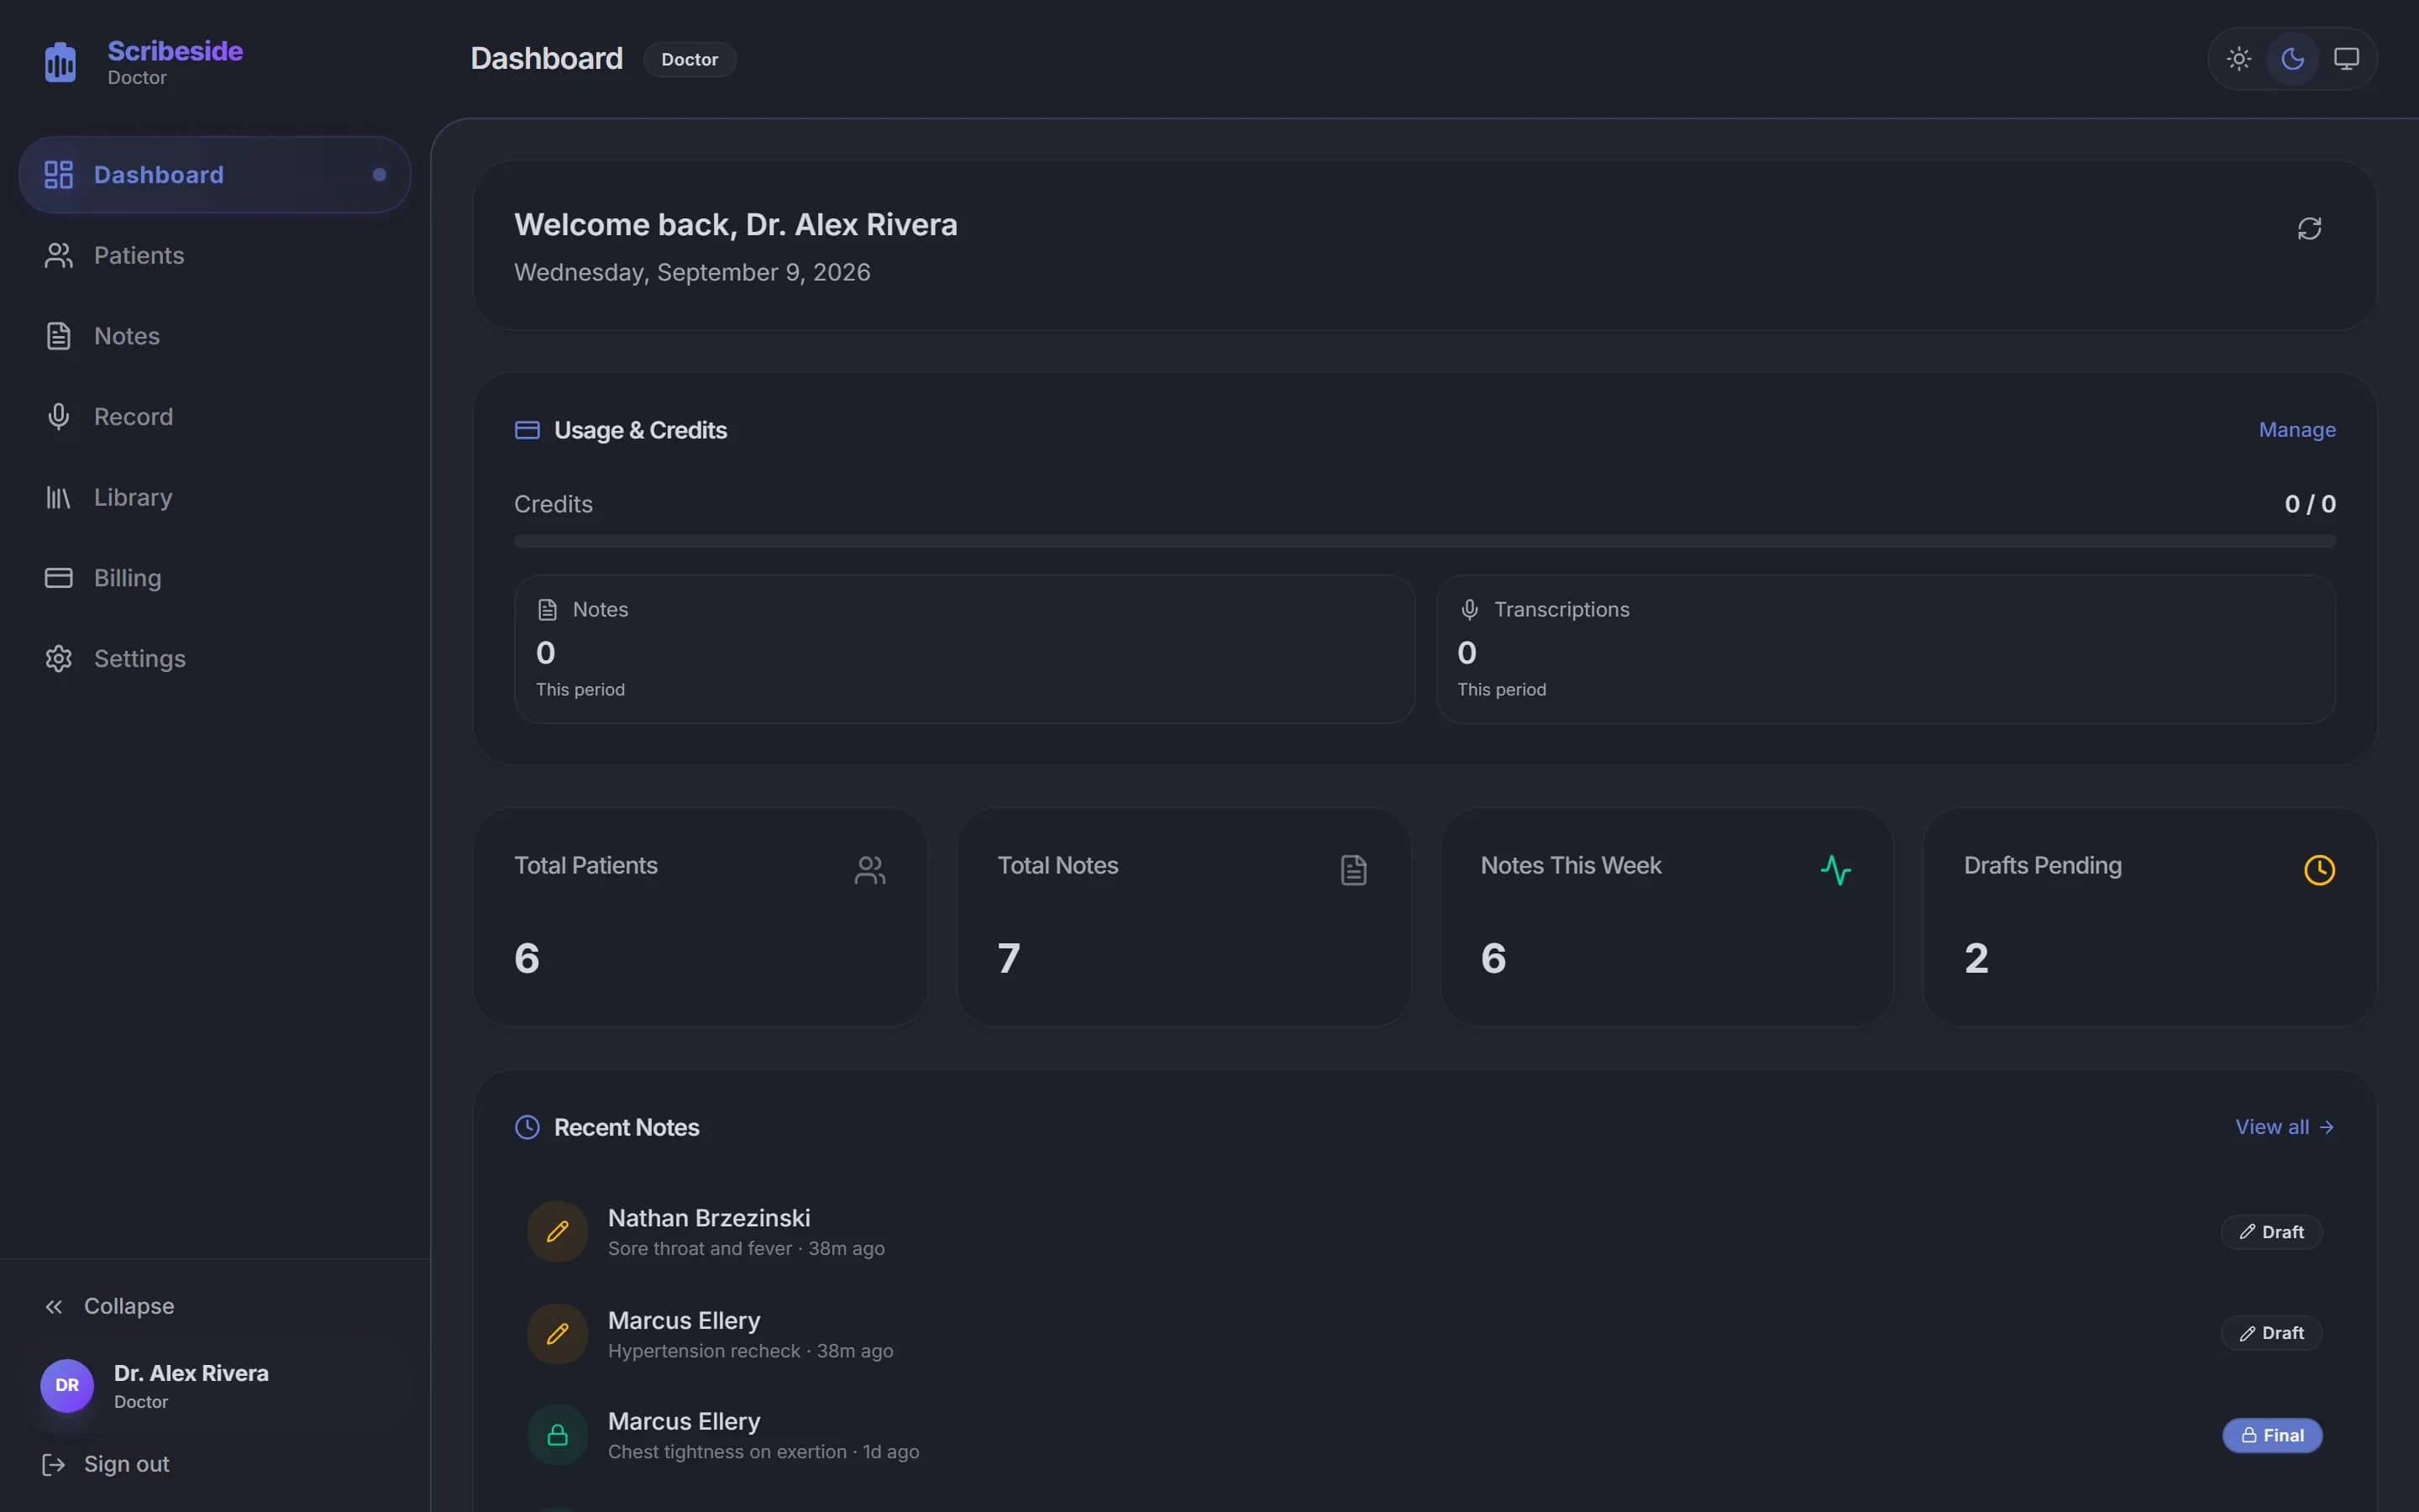
Task: Click the Drafts Pending clock icon
Action: (x=2319, y=870)
